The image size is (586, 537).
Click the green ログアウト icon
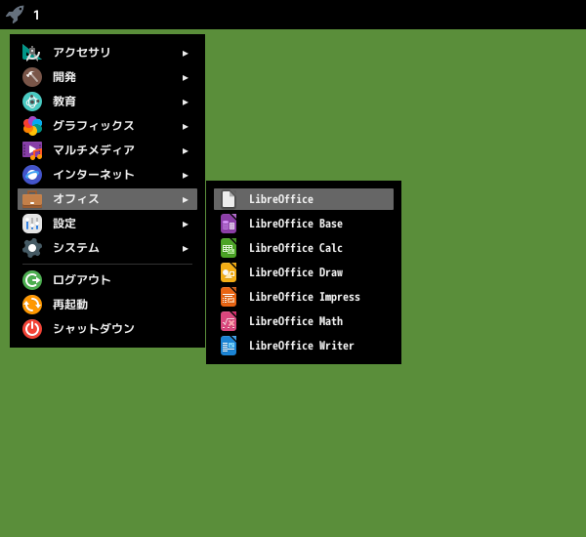tap(32, 280)
